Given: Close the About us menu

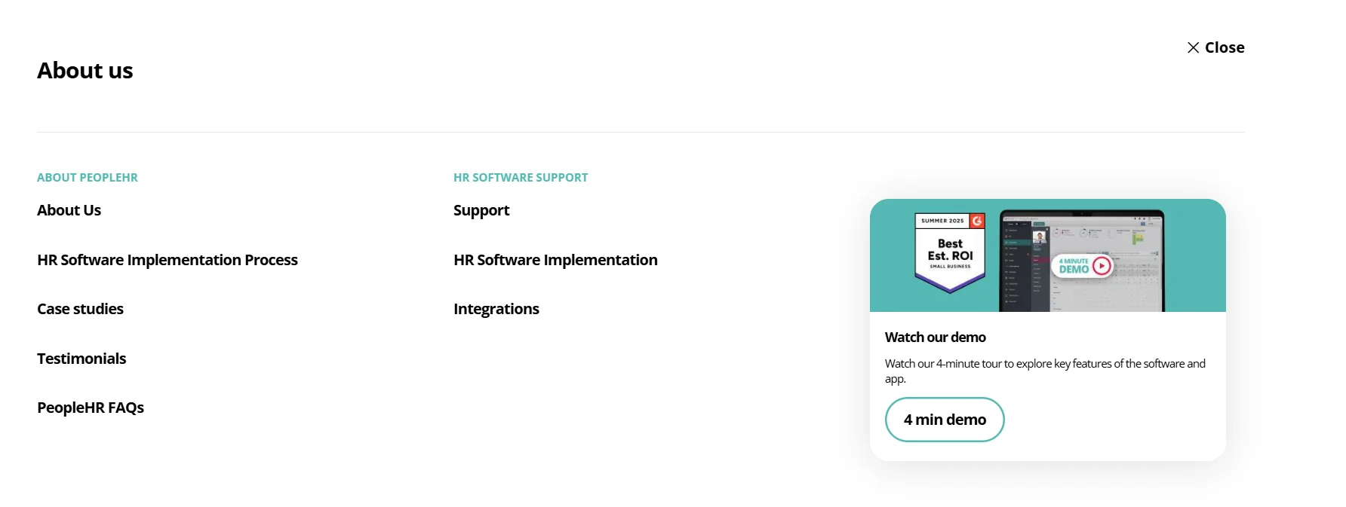Looking at the screenshot, I should point(1215,47).
